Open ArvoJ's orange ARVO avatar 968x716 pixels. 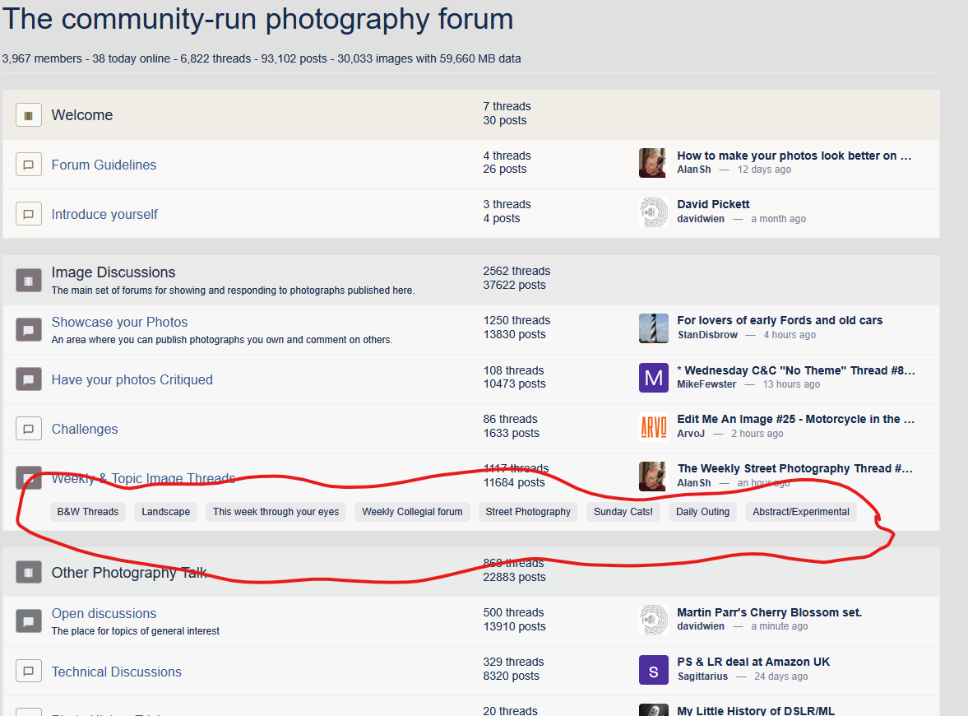pos(653,426)
